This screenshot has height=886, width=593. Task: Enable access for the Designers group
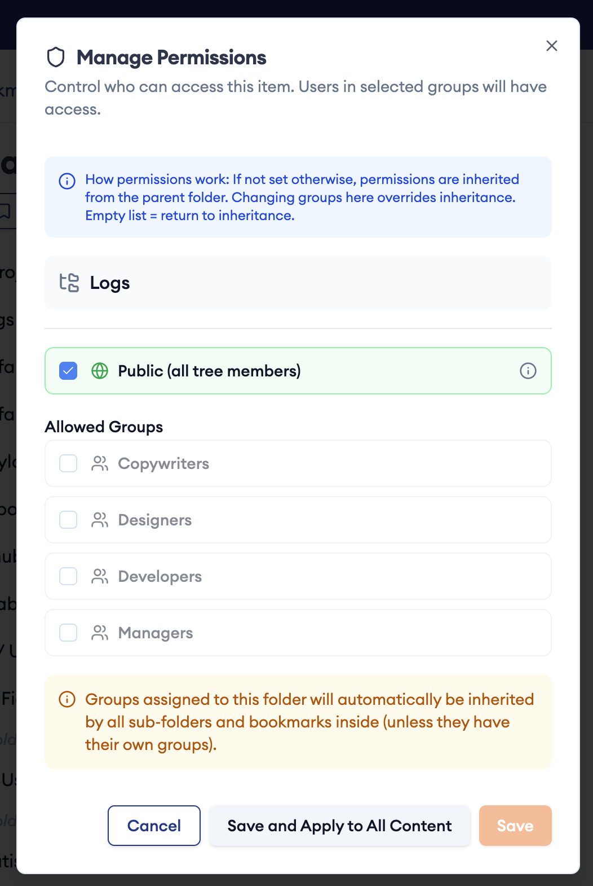tap(68, 520)
